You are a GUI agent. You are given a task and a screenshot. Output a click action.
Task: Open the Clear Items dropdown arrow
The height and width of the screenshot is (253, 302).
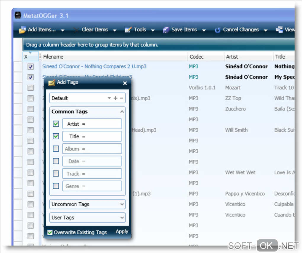click(x=115, y=30)
